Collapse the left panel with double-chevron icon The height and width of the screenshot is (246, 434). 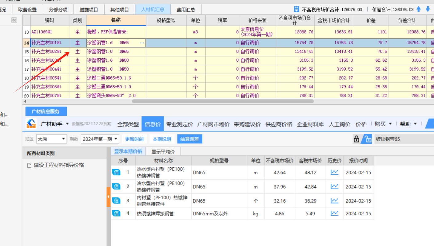coord(14,20)
